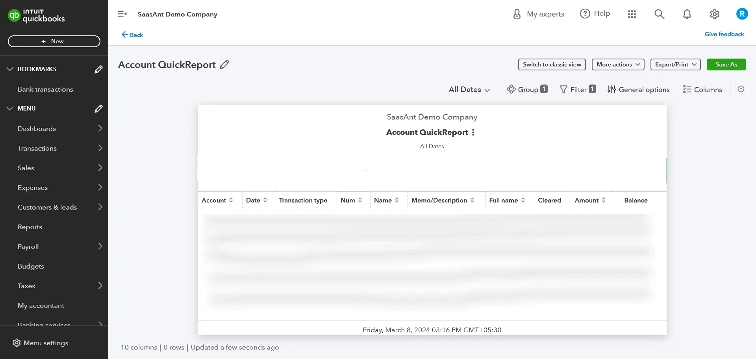756x359 pixels.
Task: Click the Transaction type column header
Action: point(303,200)
